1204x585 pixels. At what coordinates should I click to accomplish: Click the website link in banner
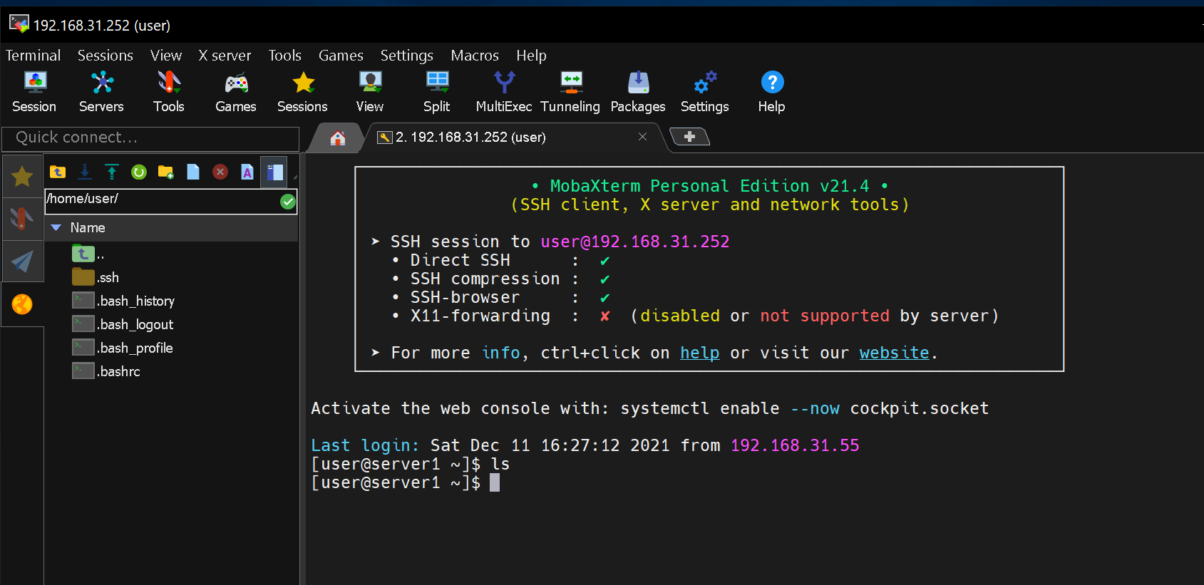[894, 353]
